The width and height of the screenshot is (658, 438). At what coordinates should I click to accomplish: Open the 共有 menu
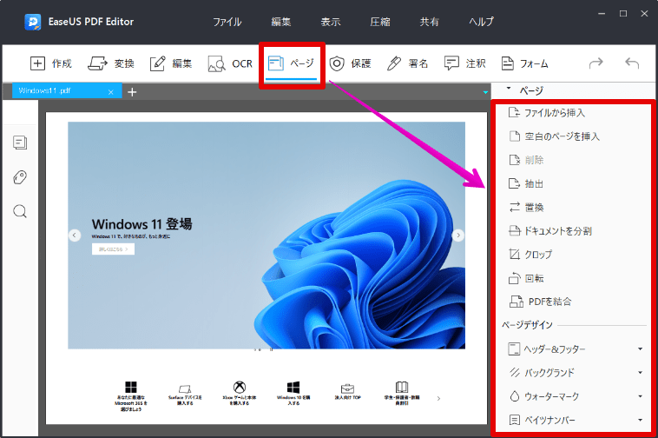click(x=430, y=22)
